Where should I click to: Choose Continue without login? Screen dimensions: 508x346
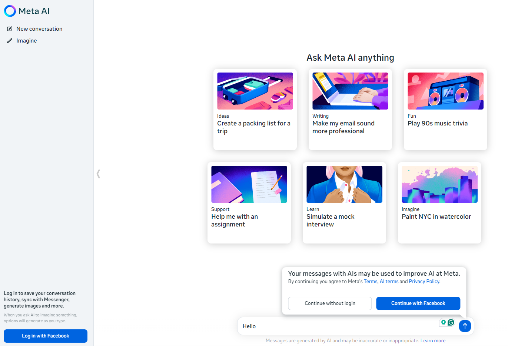(x=330, y=303)
